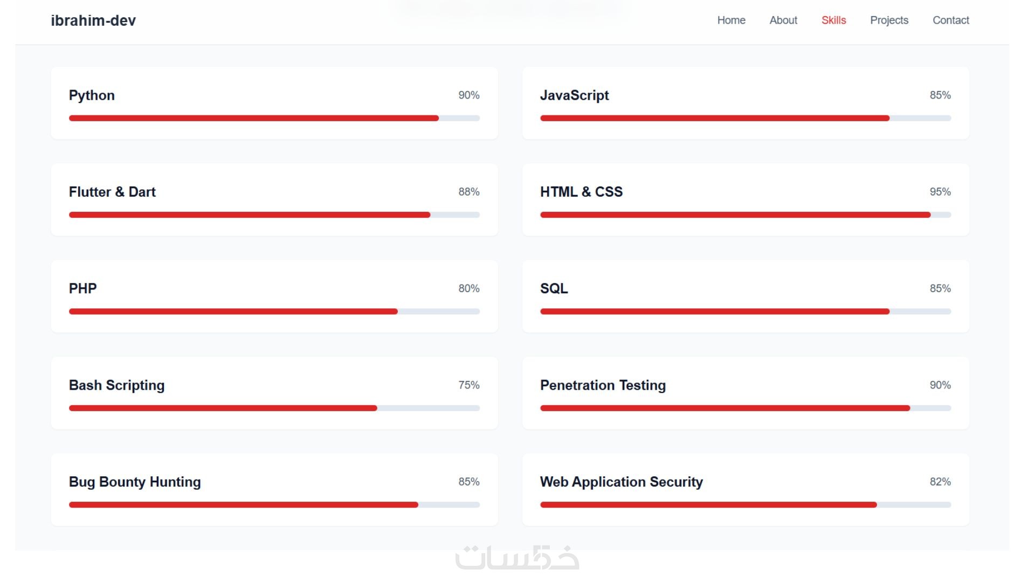Click the 82% percentage label
The width and height of the screenshot is (1035, 582).
[x=940, y=482]
